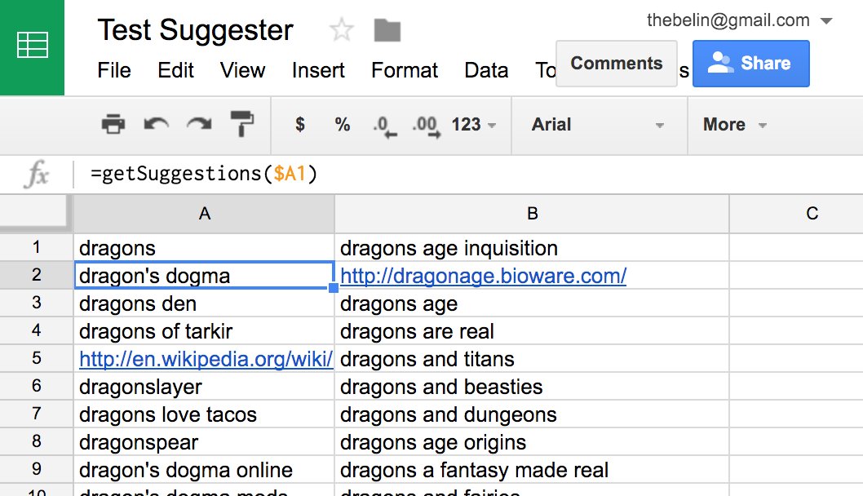
Task: Select cell 'dragons of tarkir'
Action: click(204, 331)
